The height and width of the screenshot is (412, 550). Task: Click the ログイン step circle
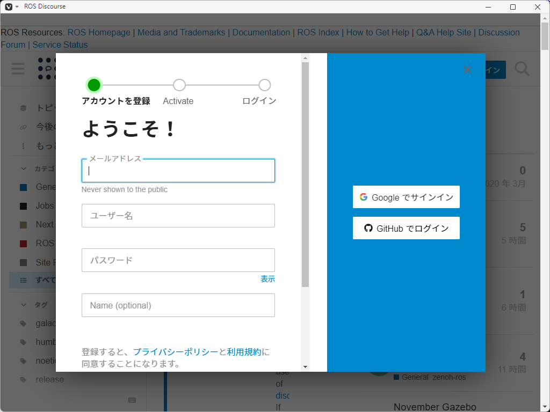265,85
